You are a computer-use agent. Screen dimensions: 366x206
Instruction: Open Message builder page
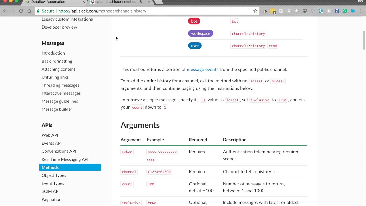coord(57,109)
